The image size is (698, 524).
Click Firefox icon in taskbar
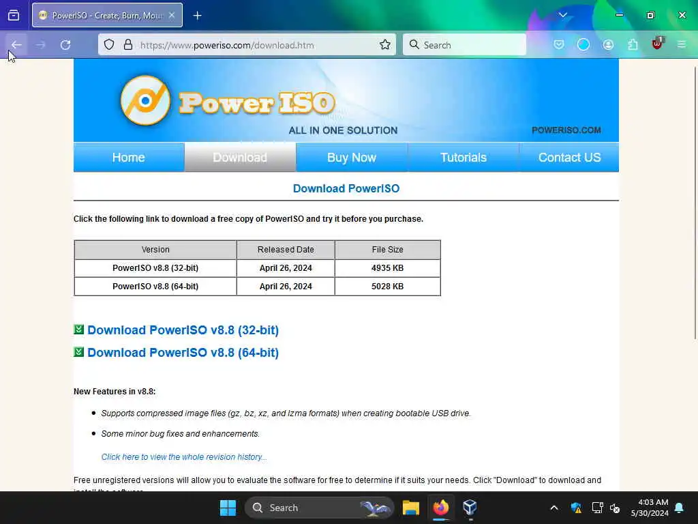click(x=441, y=508)
